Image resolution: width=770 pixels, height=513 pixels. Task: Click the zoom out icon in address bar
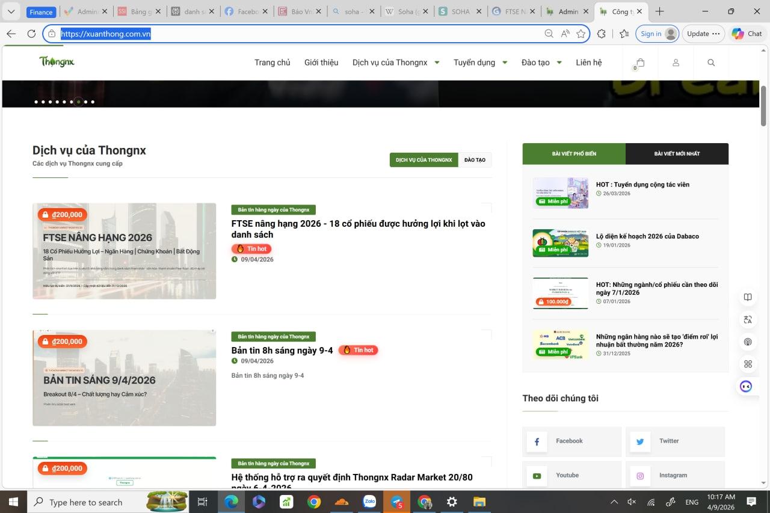(x=549, y=34)
